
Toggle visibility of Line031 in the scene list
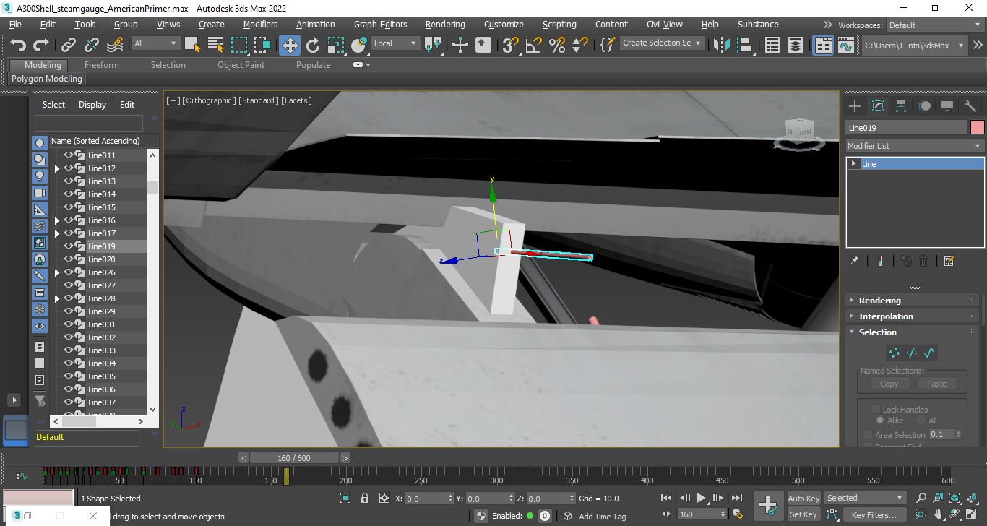click(x=69, y=324)
